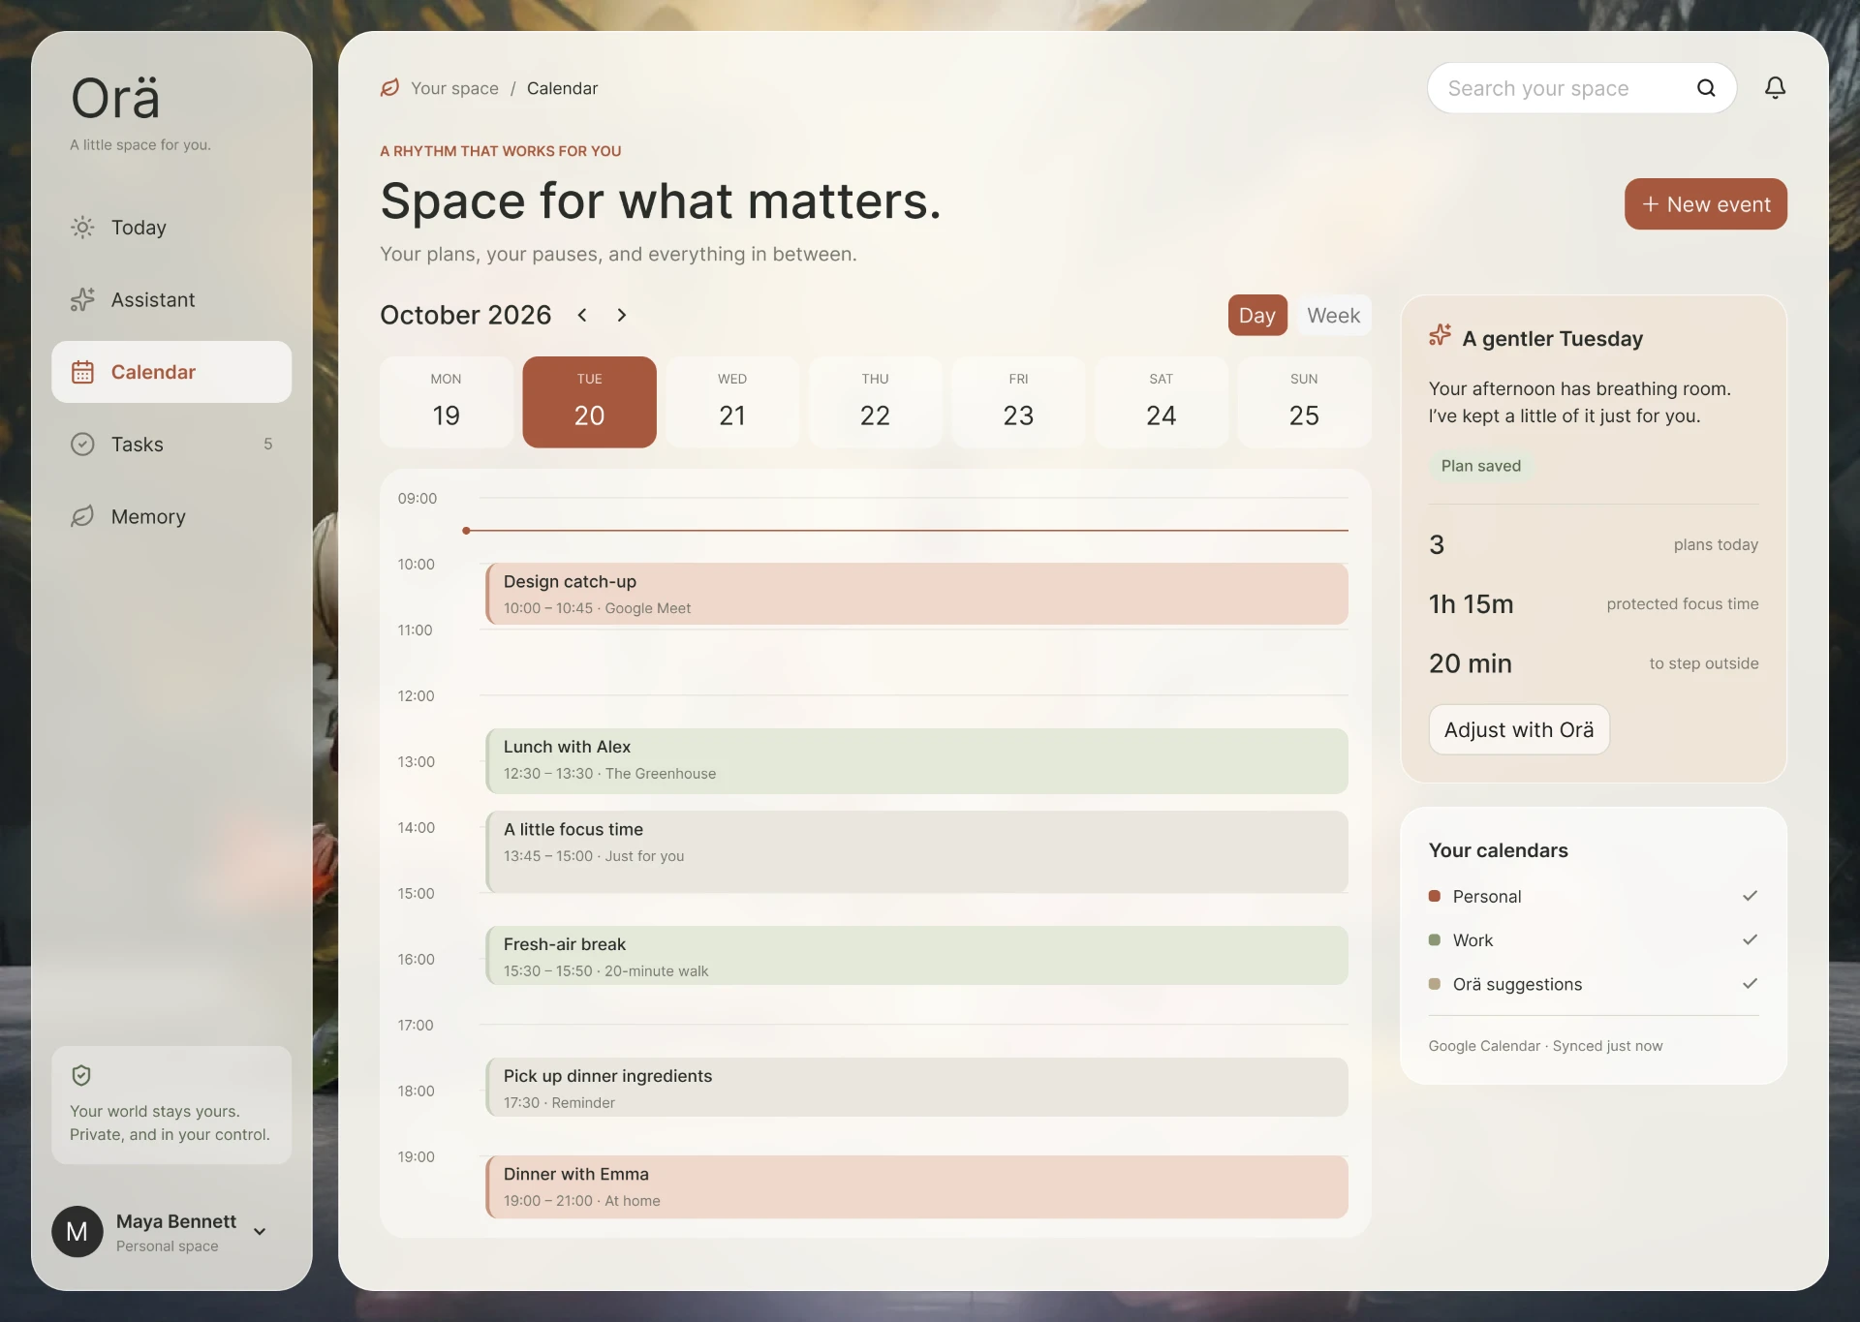Image resolution: width=1860 pixels, height=1322 pixels.
Task: Toggle the Personal calendar checkmark
Action: pos(1750,896)
